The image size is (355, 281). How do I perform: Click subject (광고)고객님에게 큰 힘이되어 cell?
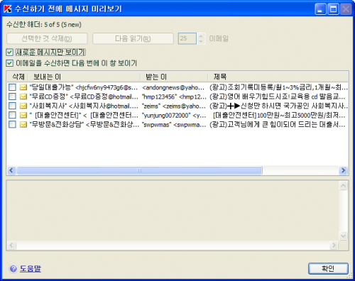point(278,124)
